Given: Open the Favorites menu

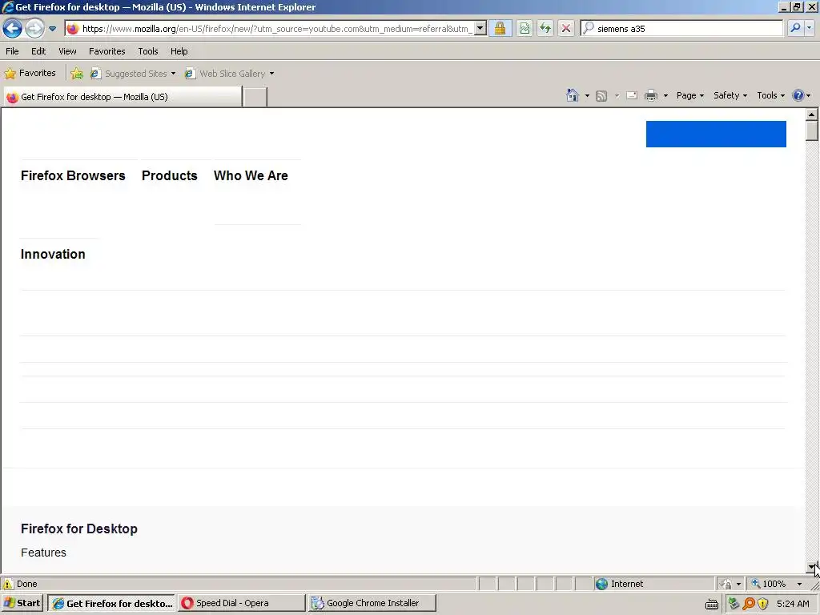Looking at the screenshot, I should (x=107, y=51).
